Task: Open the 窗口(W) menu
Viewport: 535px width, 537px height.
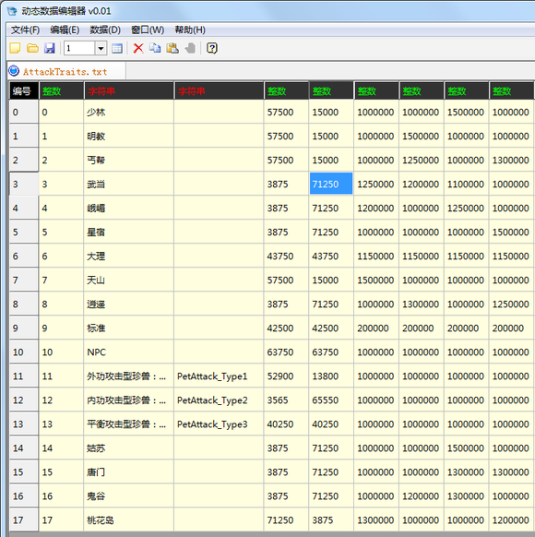Action: (x=148, y=30)
